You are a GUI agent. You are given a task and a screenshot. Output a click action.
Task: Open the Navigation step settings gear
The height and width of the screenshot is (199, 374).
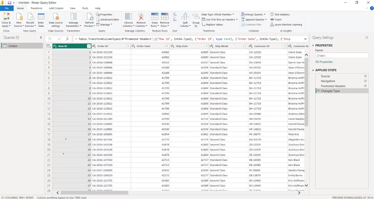[x=365, y=81]
